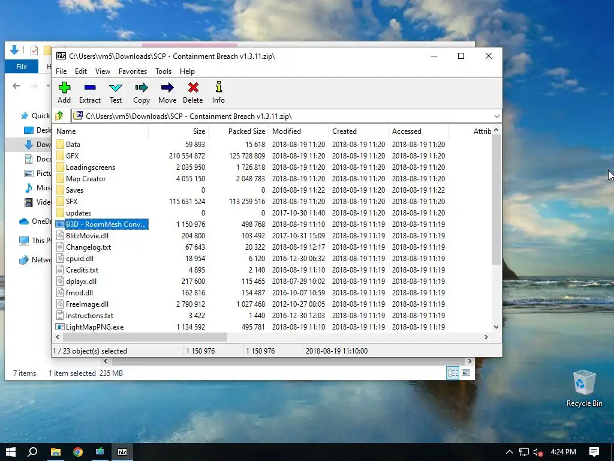
Task: Open the Start menu
Action: tap(11, 452)
